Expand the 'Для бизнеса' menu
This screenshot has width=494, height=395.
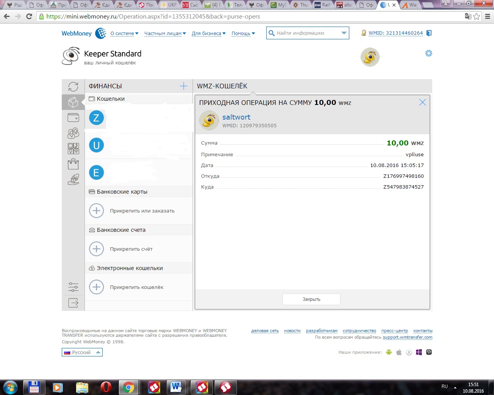(208, 34)
